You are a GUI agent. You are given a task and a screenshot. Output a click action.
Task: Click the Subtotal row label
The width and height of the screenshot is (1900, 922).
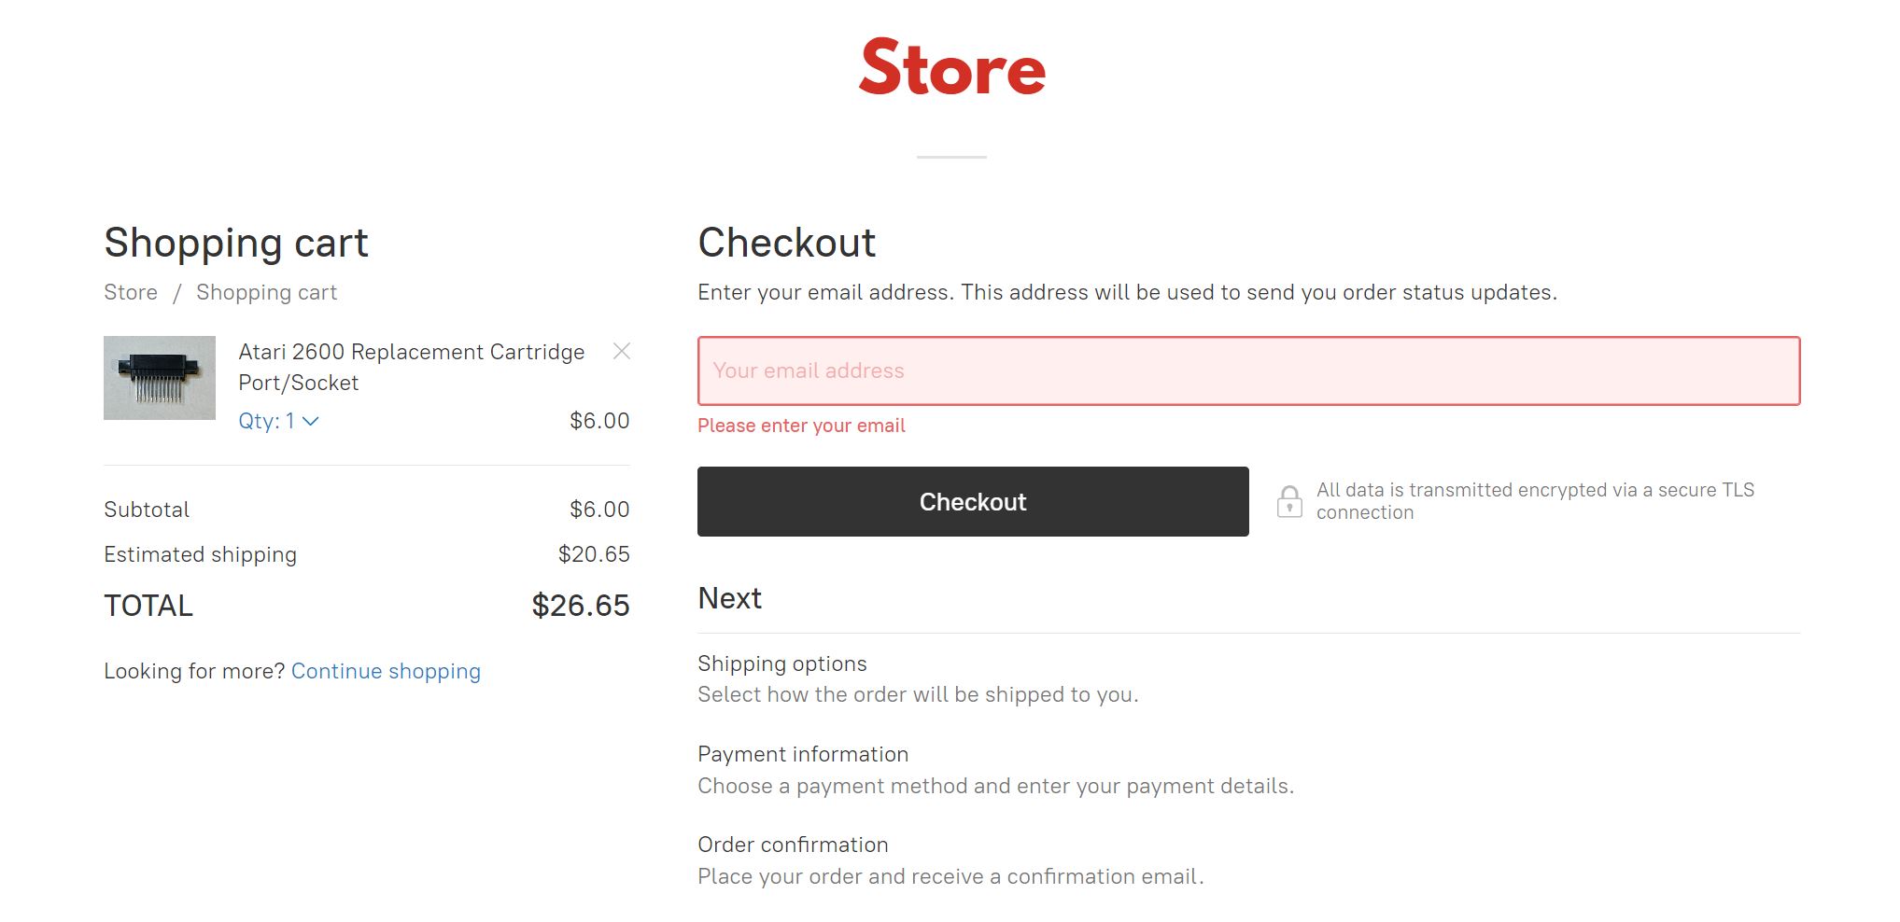point(147,510)
